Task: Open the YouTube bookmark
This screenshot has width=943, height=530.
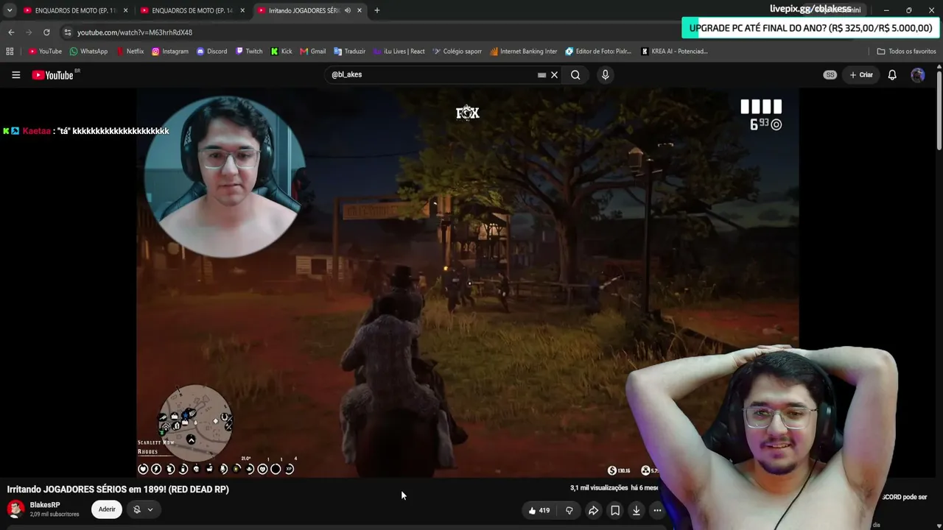Action: pos(45,52)
